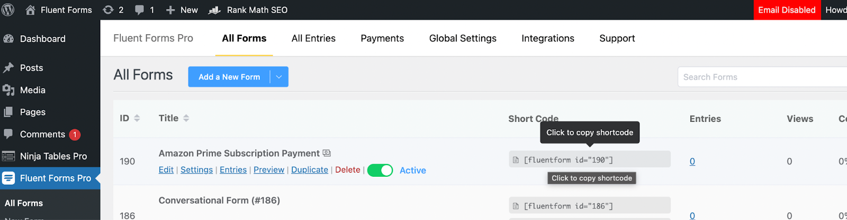Click in the Search Forms input field

pyautogui.click(x=762, y=77)
